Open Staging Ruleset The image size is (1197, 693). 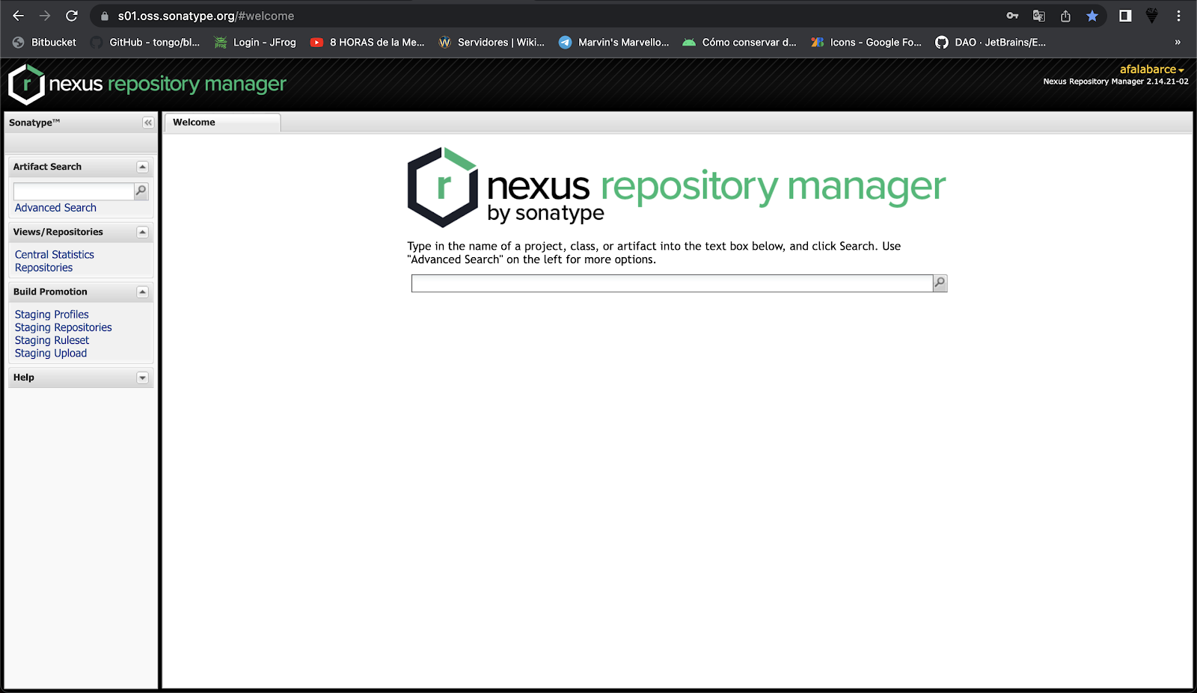tap(52, 340)
